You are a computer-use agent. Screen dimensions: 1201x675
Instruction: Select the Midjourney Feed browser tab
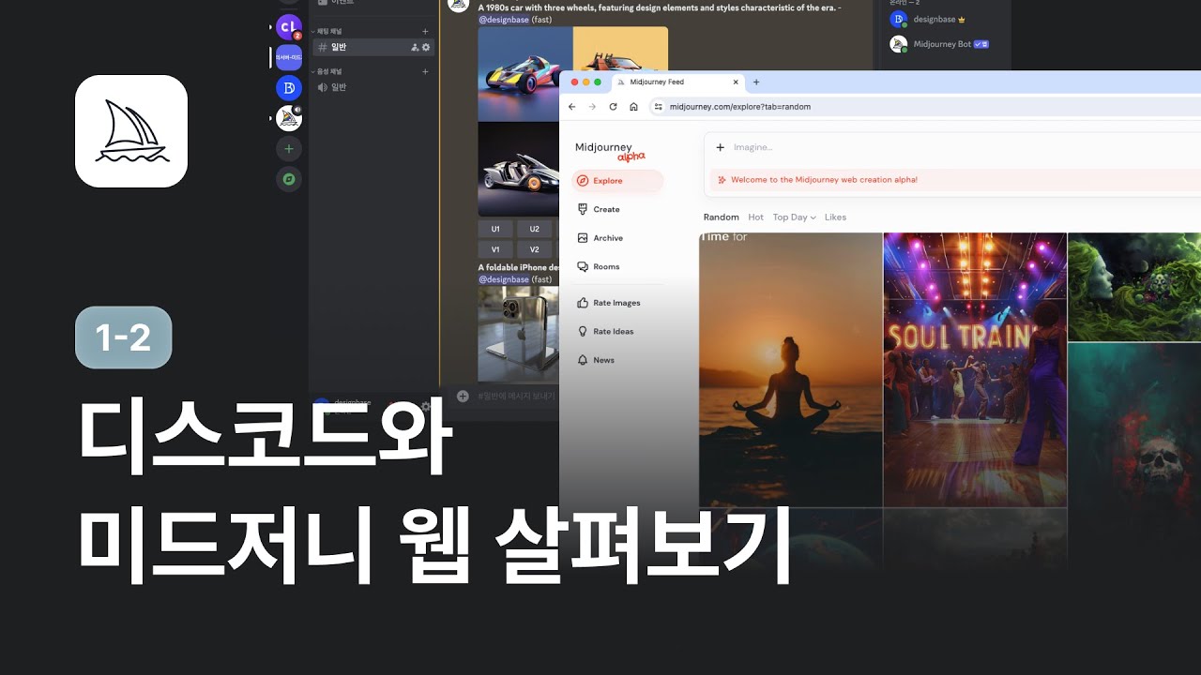tap(679, 82)
